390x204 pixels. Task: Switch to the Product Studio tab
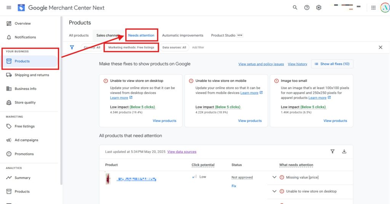click(227, 35)
